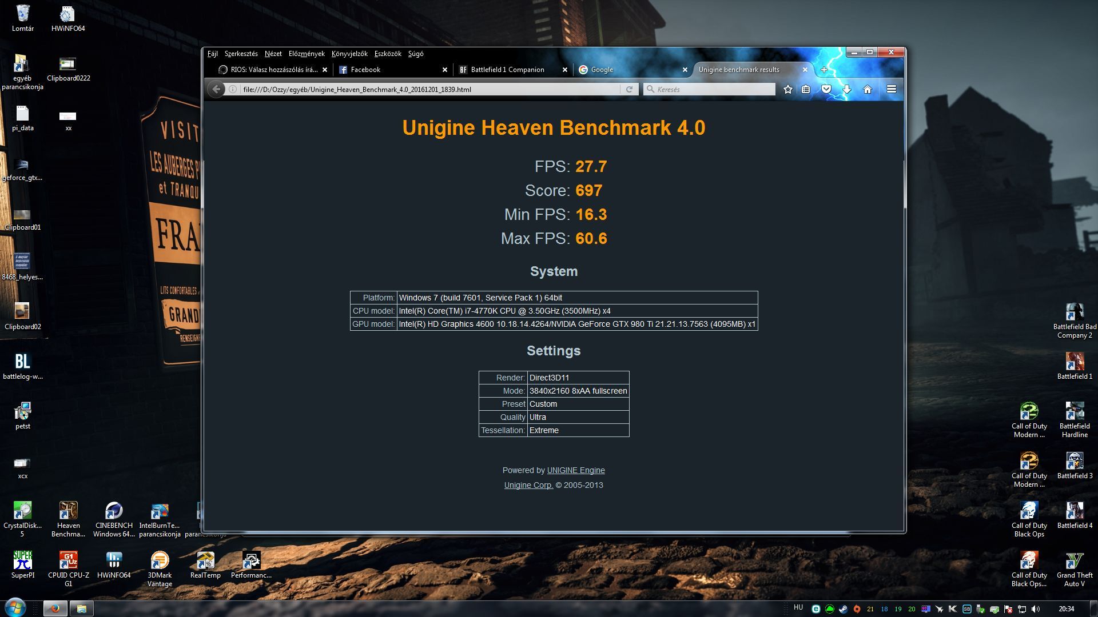Image resolution: width=1098 pixels, height=617 pixels.
Task: Open the bookmarks list icon in toolbar
Action: (x=806, y=89)
